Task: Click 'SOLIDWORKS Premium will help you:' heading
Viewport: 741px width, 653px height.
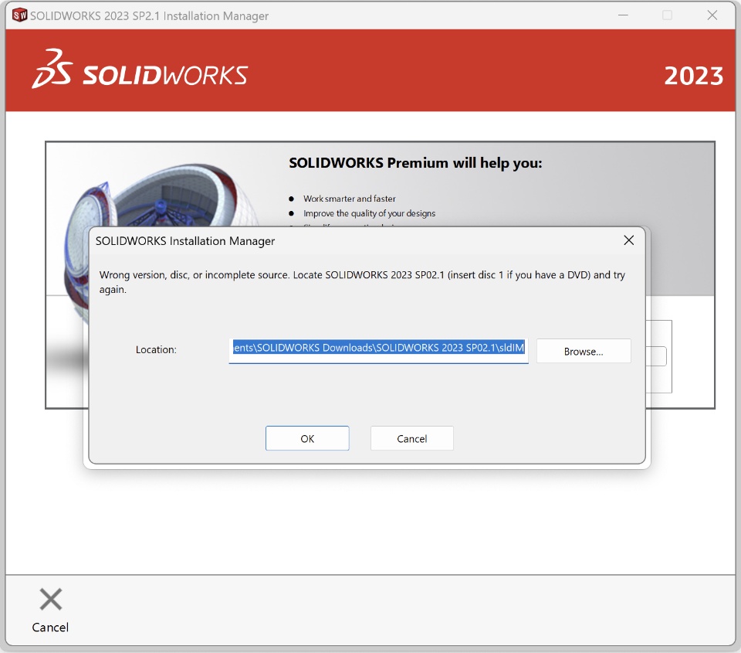Action: (415, 163)
